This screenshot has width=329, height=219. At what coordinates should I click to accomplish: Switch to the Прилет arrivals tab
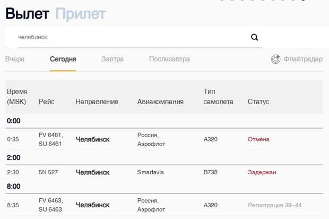pos(81,14)
